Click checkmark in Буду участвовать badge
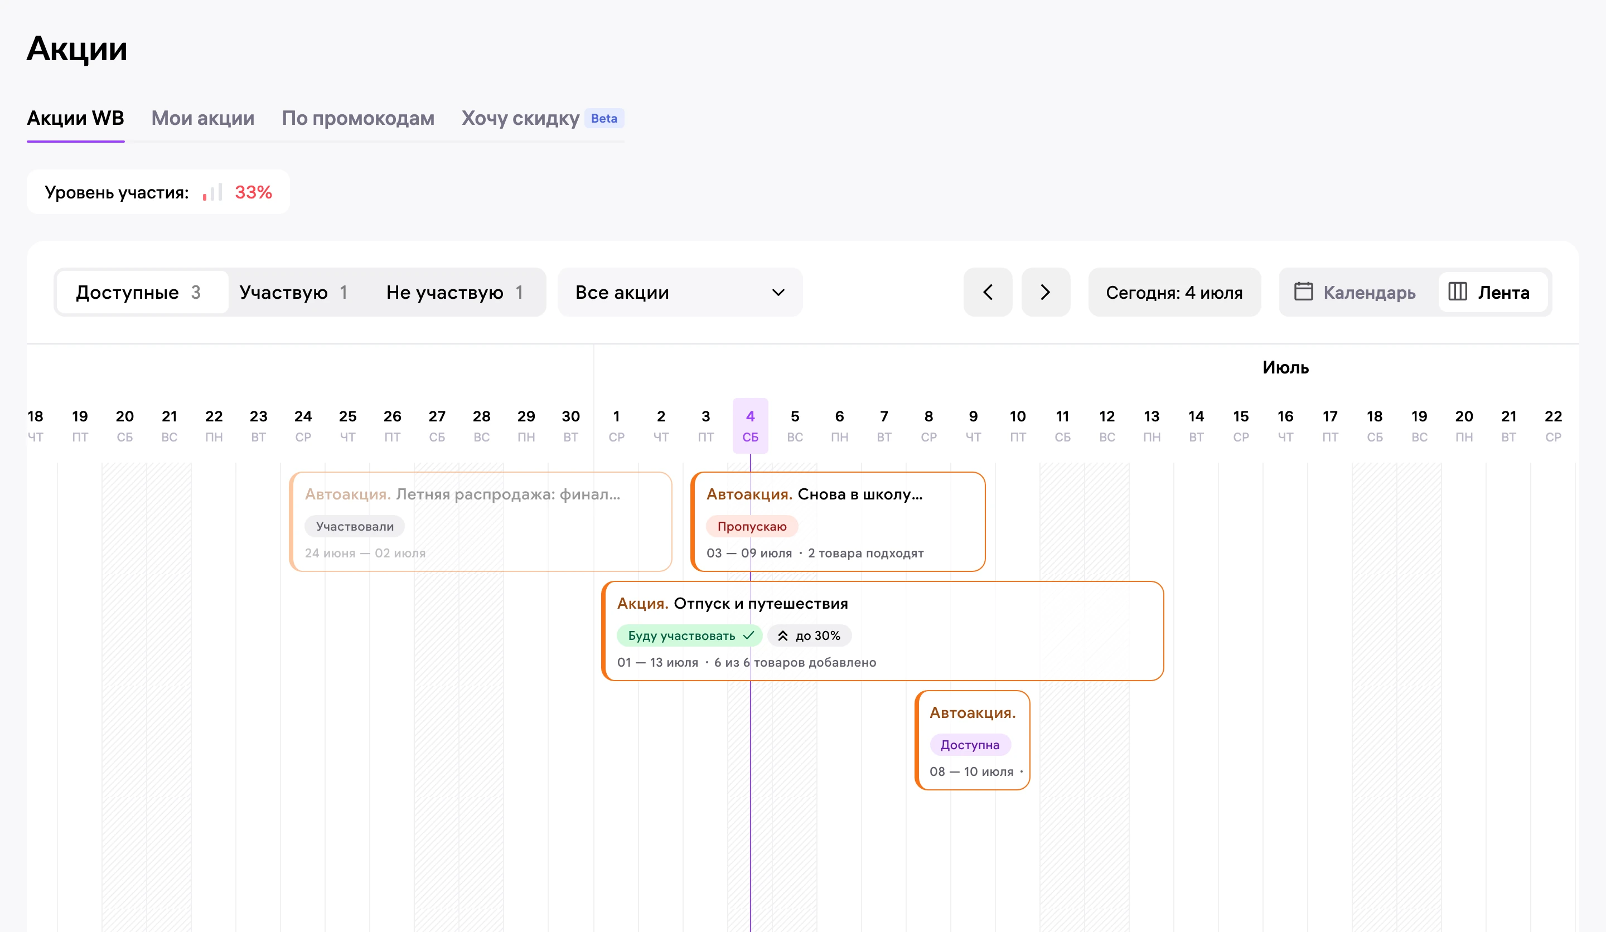1606x932 pixels. pos(749,635)
